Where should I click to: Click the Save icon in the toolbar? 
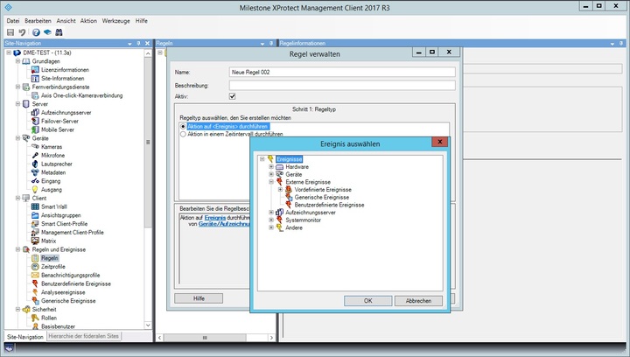10,31
